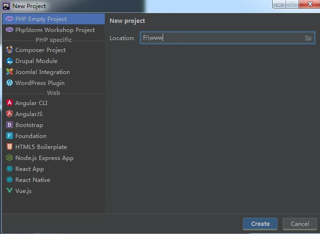320x234 pixels.
Task: Click the PHP Empty Project icon
Action: 10,19
